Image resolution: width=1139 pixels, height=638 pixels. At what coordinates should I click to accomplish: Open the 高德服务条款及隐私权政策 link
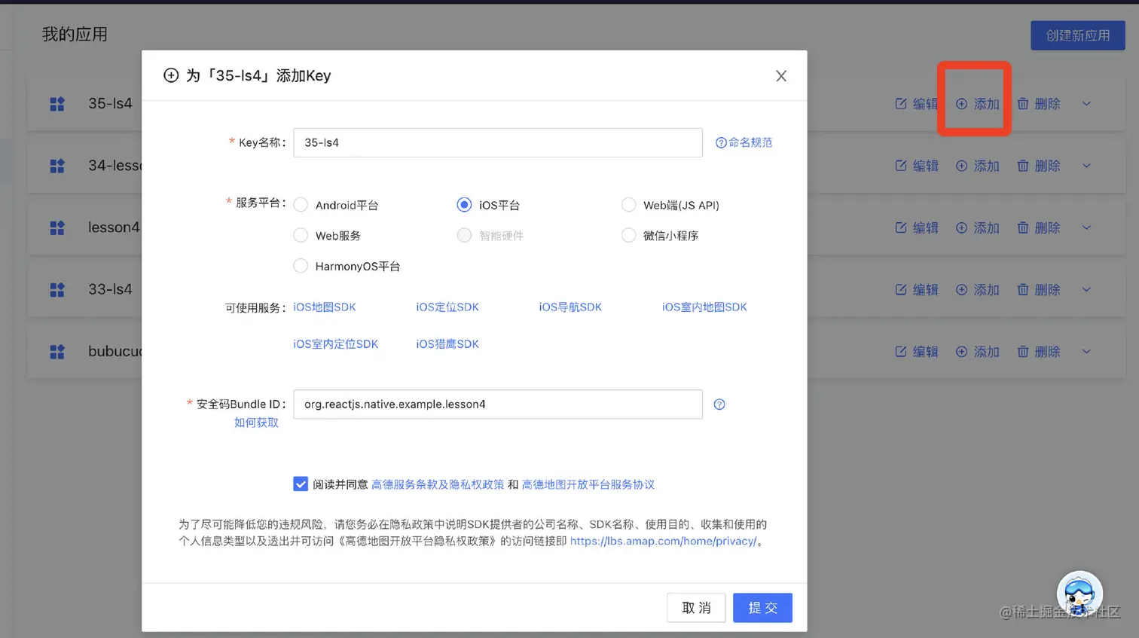pyautogui.click(x=438, y=484)
